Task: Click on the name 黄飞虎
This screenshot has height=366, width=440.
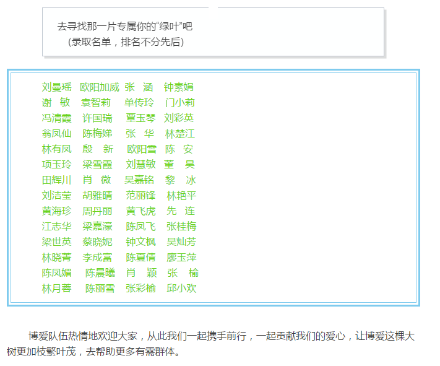Action: coord(140,211)
